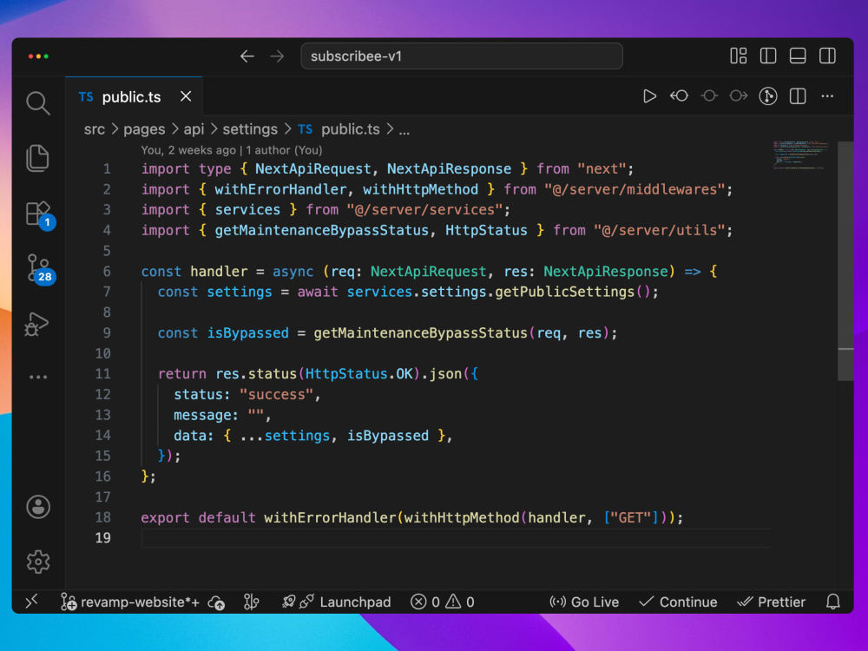Click the "success" string value
Screen dimensions: 868x651
[x=276, y=394]
